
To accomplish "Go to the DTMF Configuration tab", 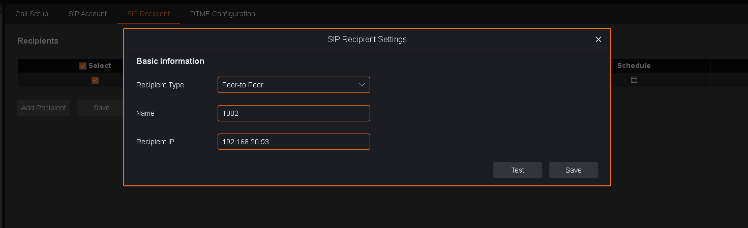I will pyautogui.click(x=223, y=14).
